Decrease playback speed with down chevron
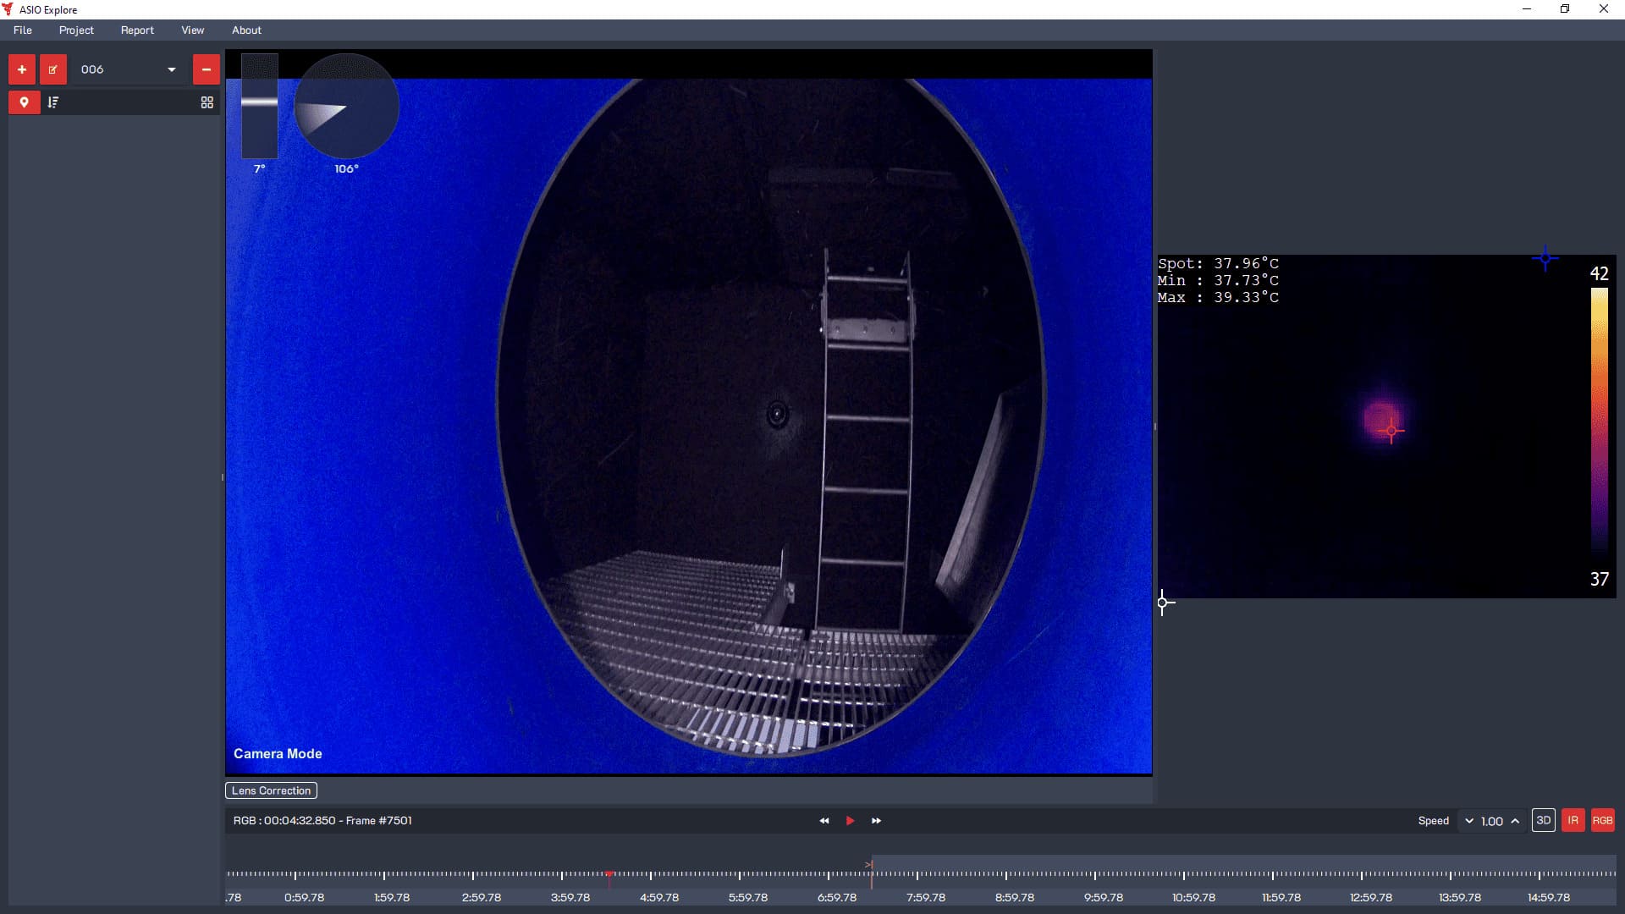1625x914 pixels. click(1469, 821)
